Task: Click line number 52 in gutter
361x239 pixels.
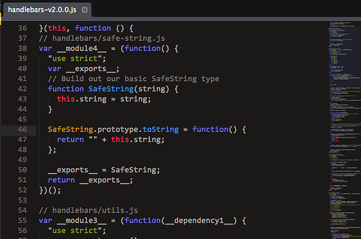Action: point(23,190)
